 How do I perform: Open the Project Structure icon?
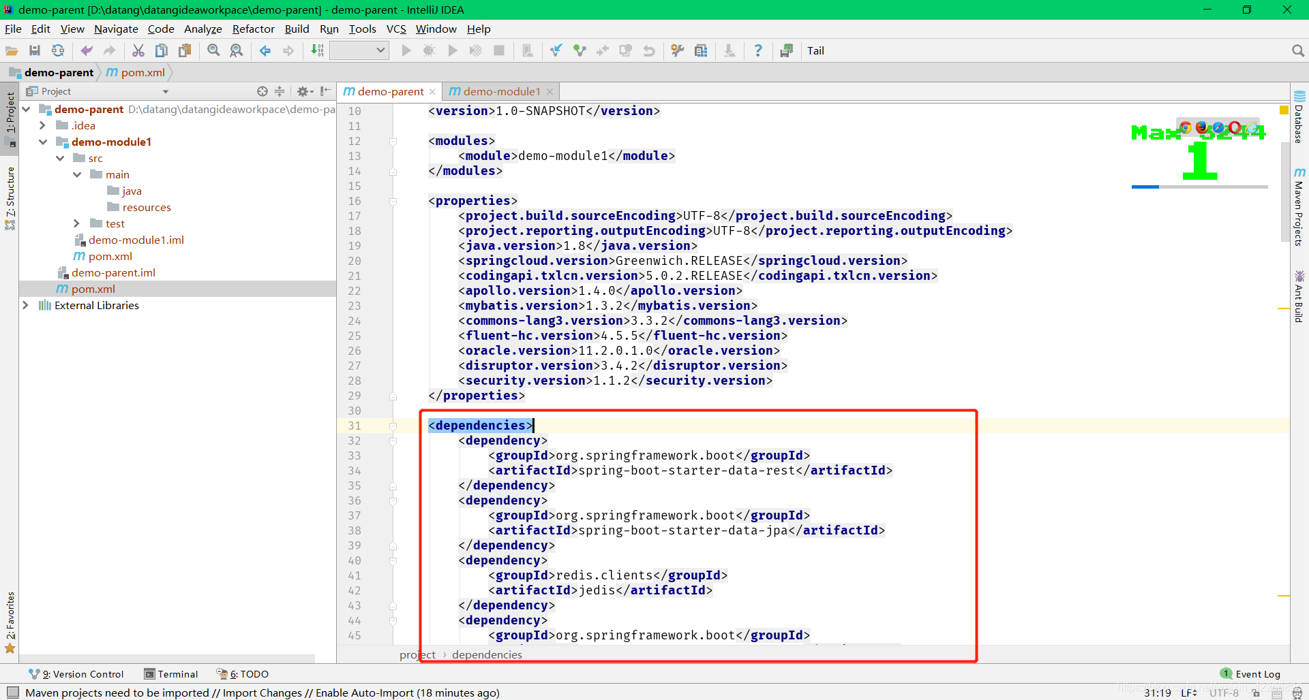[701, 50]
